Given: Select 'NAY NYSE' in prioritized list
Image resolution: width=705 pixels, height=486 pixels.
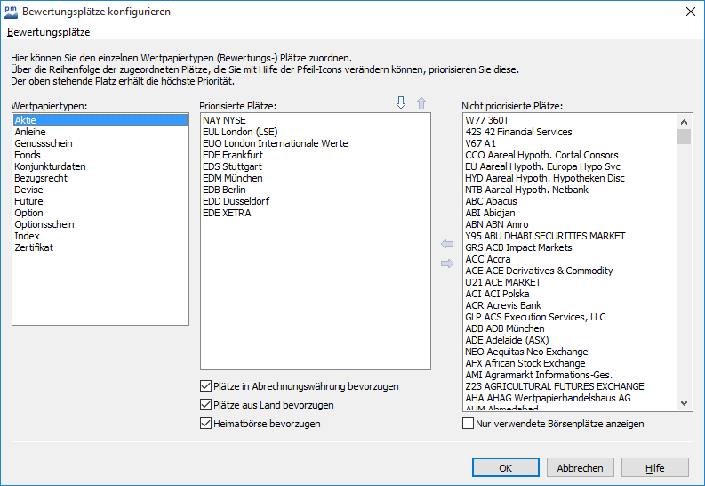Looking at the screenshot, I should pos(224,120).
